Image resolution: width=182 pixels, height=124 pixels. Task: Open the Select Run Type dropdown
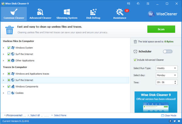point(167,68)
